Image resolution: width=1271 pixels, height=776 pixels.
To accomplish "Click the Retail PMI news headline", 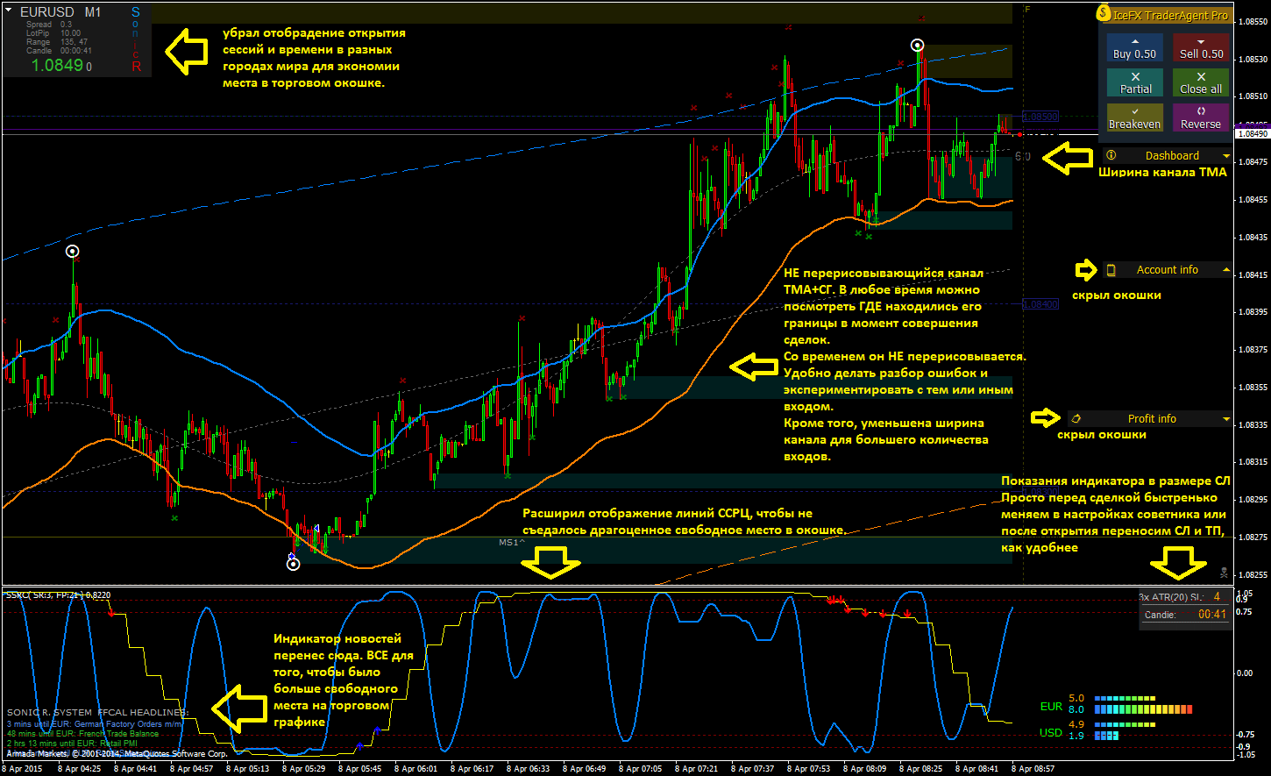I will pos(72,744).
